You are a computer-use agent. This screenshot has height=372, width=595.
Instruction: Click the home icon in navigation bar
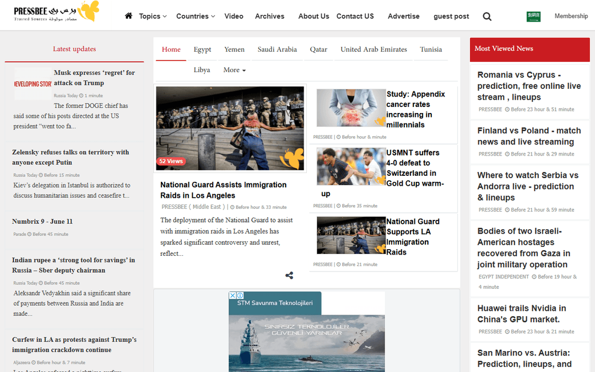[128, 16]
